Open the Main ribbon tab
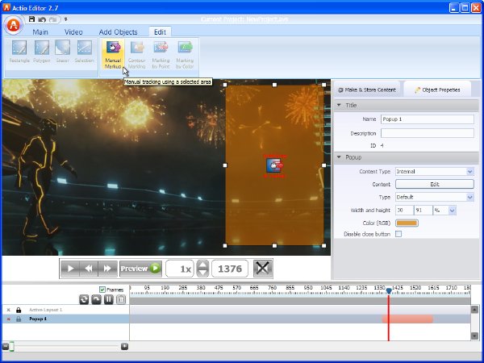The width and height of the screenshot is (484, 363). pos(40,32)
